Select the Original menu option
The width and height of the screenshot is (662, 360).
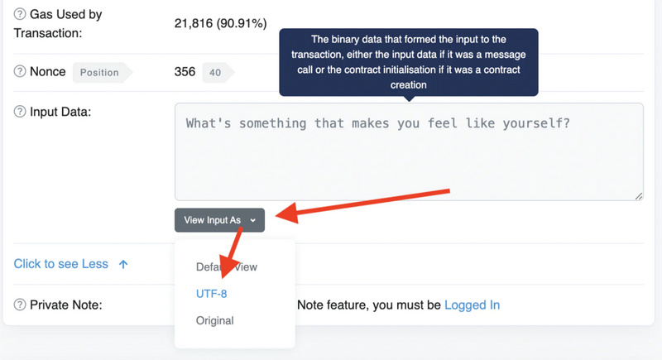pyautogui.click(x=214, y=320)
